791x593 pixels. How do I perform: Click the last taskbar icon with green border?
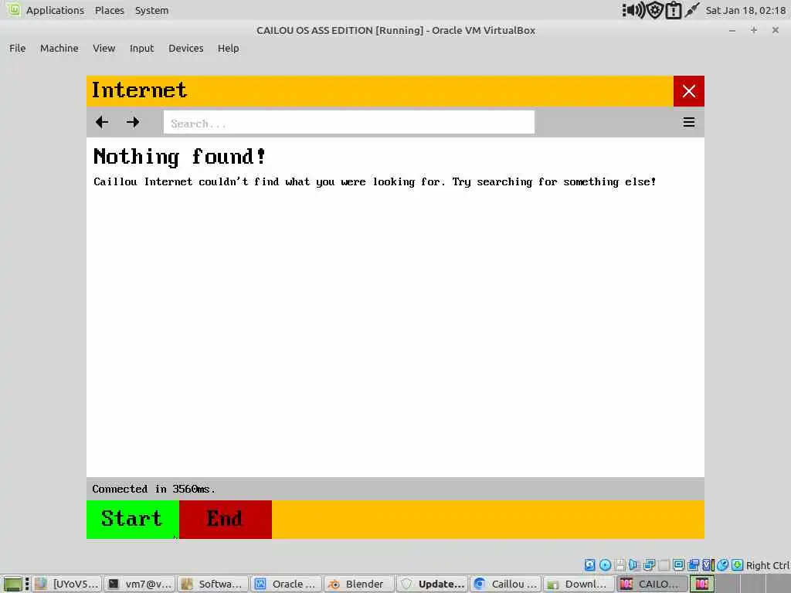[701, 584]
